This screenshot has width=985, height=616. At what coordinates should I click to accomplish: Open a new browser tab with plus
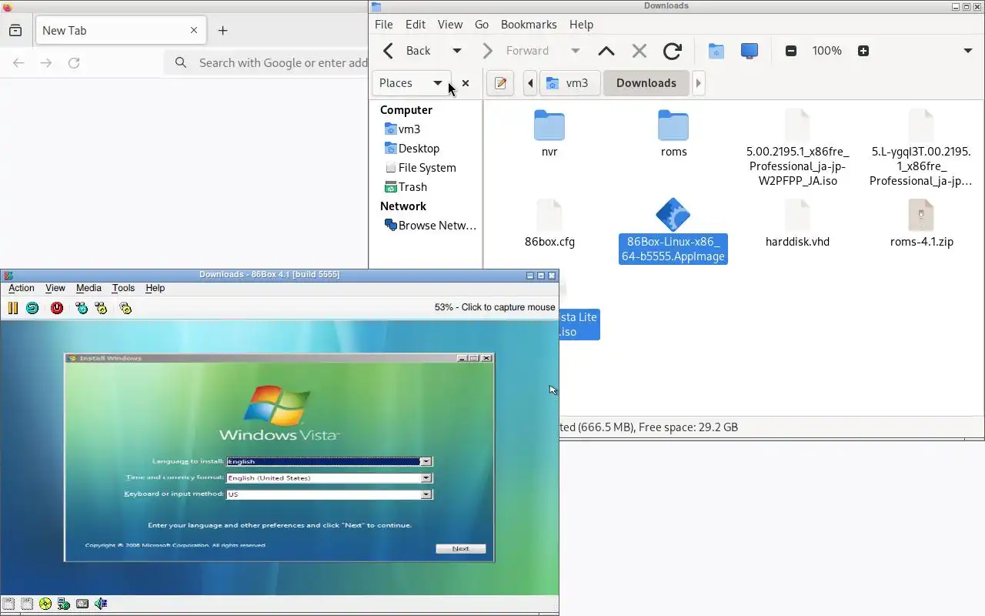click(x=222, y=31)
